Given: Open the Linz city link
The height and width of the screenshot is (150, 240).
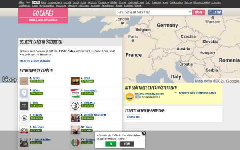Looking at the screenshot, I should click(36, 102).
